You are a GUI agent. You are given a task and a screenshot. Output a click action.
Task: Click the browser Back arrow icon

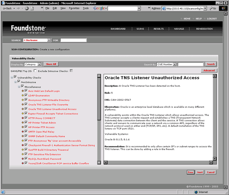coord(3,8)
